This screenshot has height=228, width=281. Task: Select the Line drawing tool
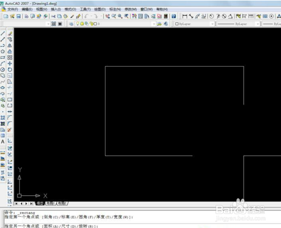coord(3,33)
